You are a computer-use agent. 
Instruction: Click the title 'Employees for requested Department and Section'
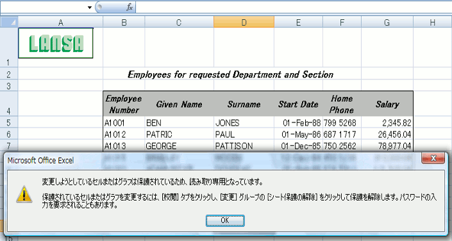point(231,74)
